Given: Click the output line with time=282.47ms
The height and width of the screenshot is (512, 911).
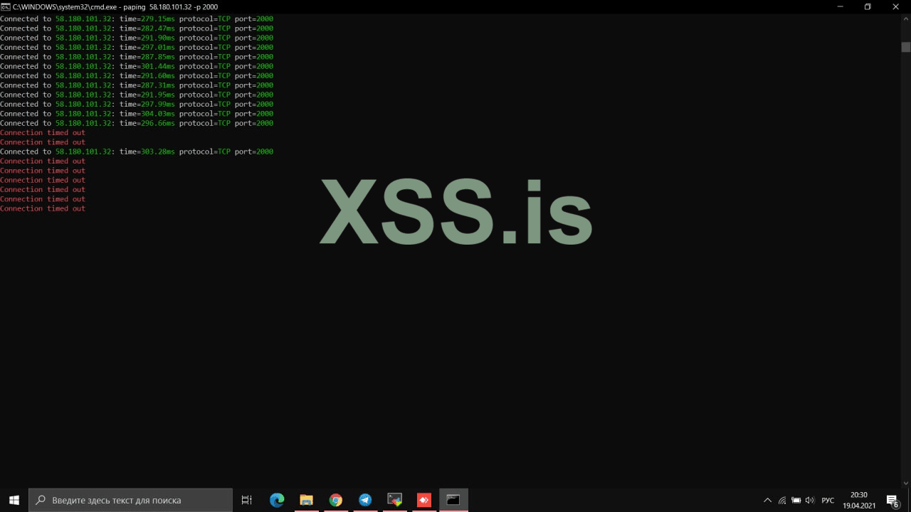Looking at the screenshot, I should pos(137,28).
